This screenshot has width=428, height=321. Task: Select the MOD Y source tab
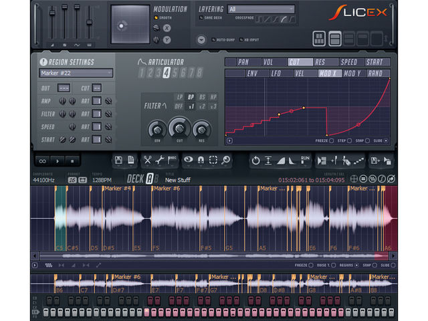354,73
